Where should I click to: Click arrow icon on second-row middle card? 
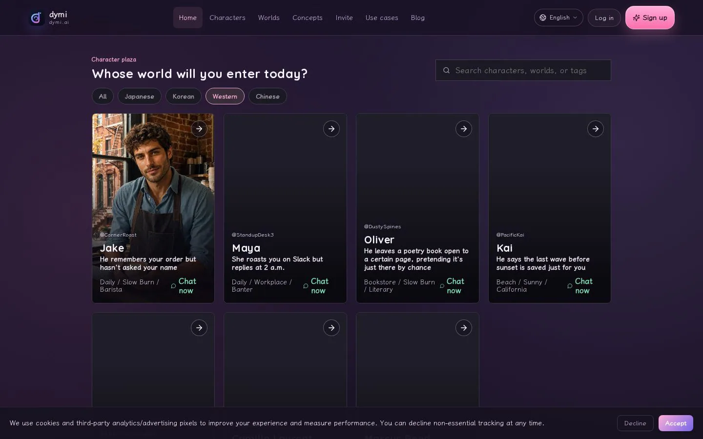pyautogui.click(x=331, y=328)
